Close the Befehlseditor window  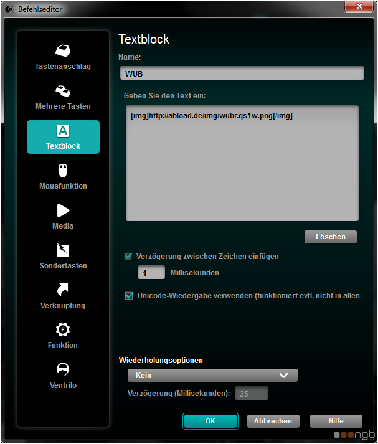click(360, 7)
